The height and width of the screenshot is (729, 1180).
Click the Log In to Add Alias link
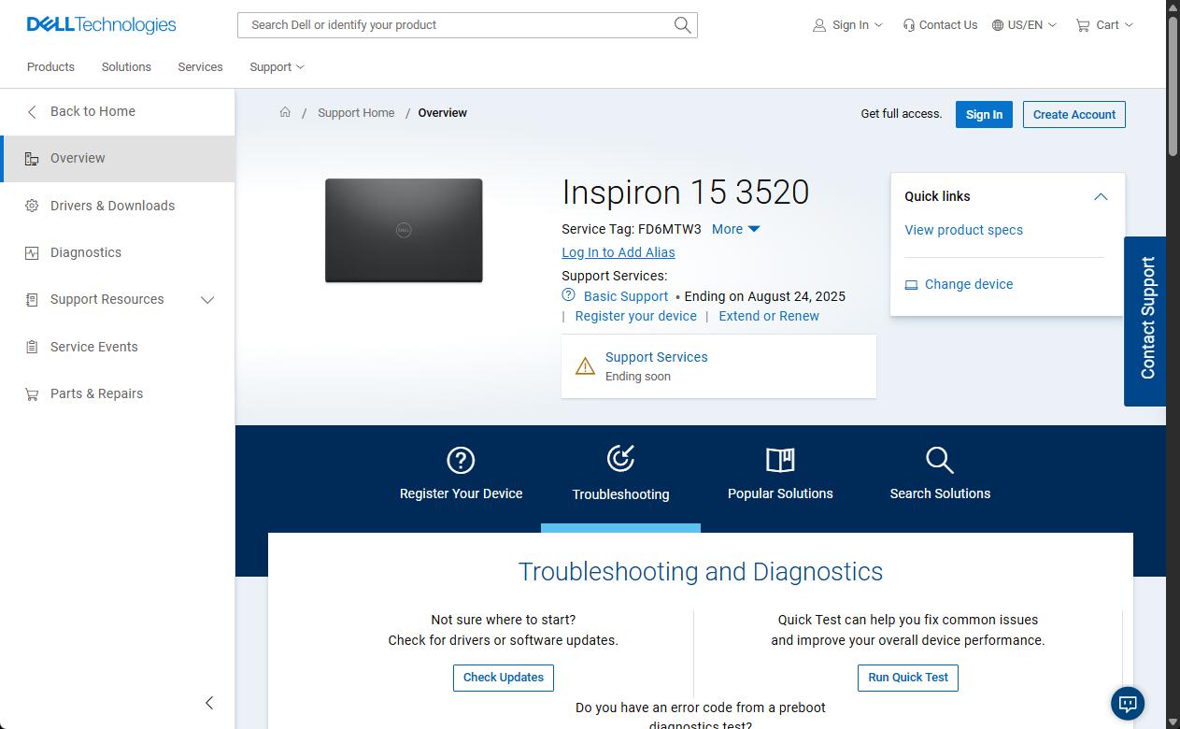(618, 252)
